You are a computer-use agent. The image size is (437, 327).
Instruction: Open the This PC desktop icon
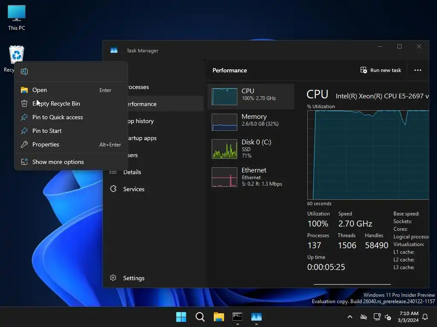coord(17,17)
